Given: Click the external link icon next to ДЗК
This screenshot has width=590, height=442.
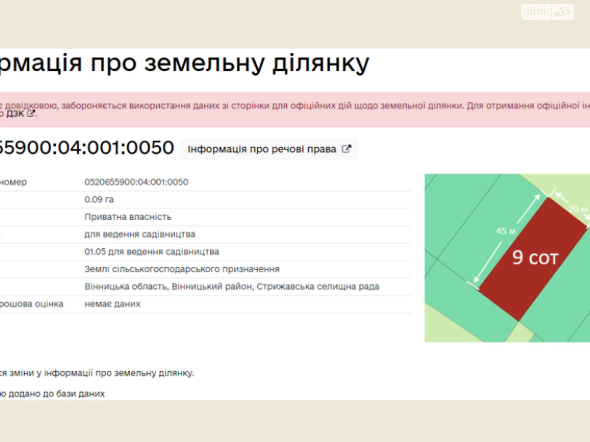Looking at the screenshot, I should click(31, 114).
